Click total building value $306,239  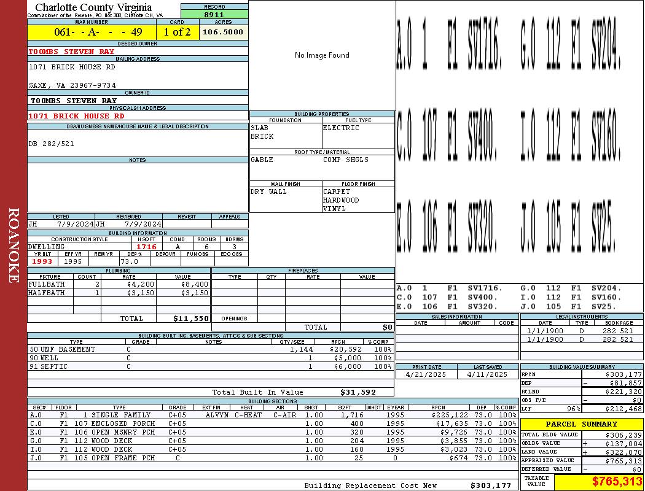pyautogui.click(x=623, y=435)
